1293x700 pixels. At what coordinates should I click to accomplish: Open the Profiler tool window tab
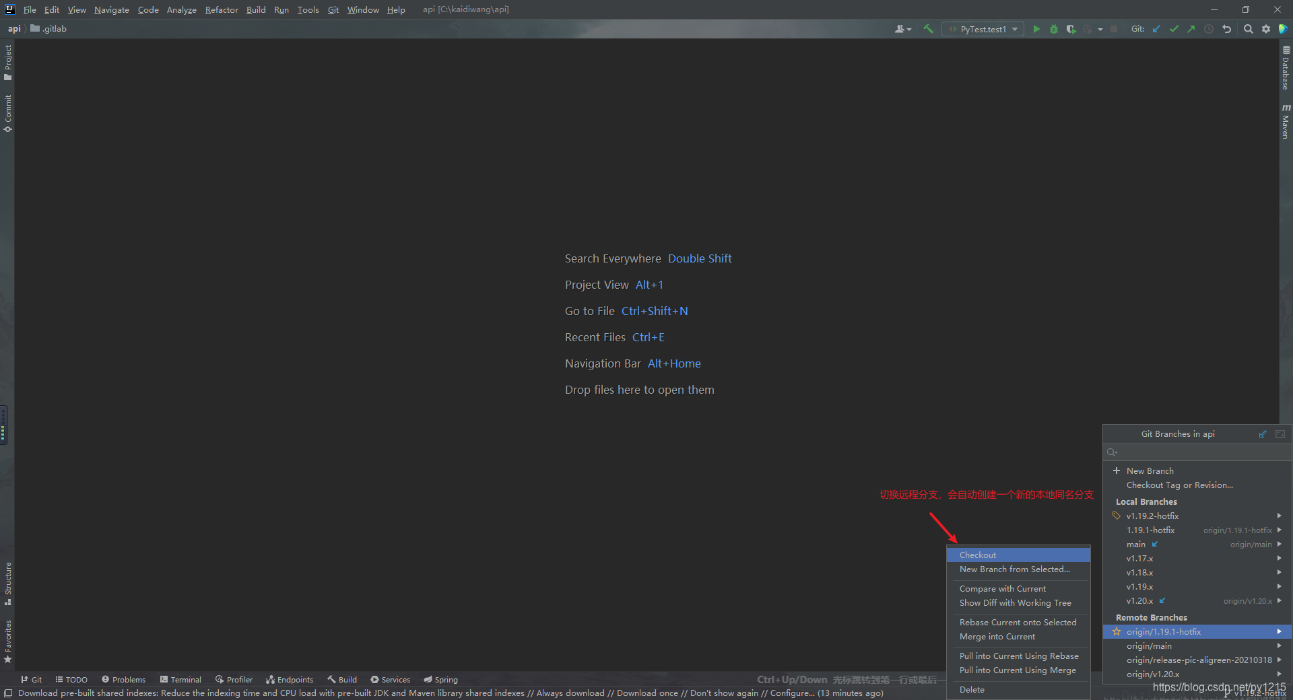tap(234, 680)
